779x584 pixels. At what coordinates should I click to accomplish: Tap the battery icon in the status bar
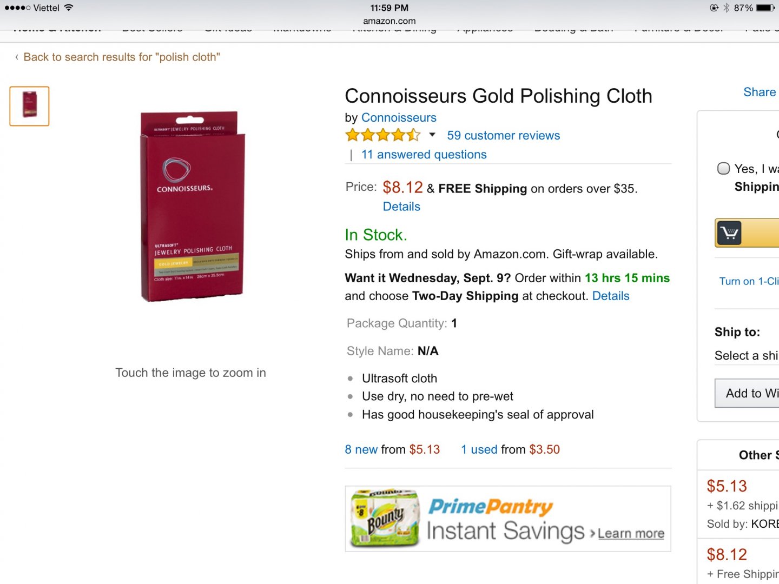click(765, 8)
